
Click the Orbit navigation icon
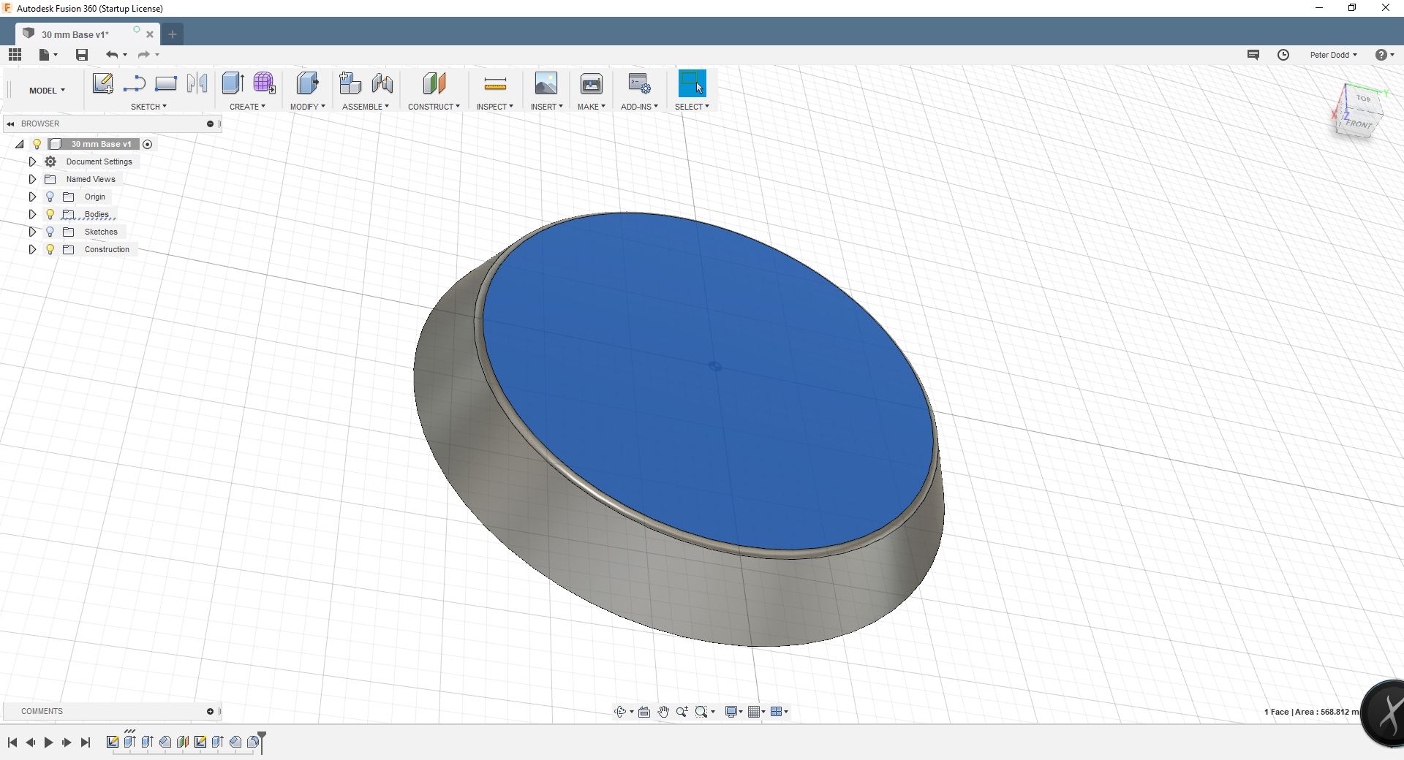click(x=620, y=712)
